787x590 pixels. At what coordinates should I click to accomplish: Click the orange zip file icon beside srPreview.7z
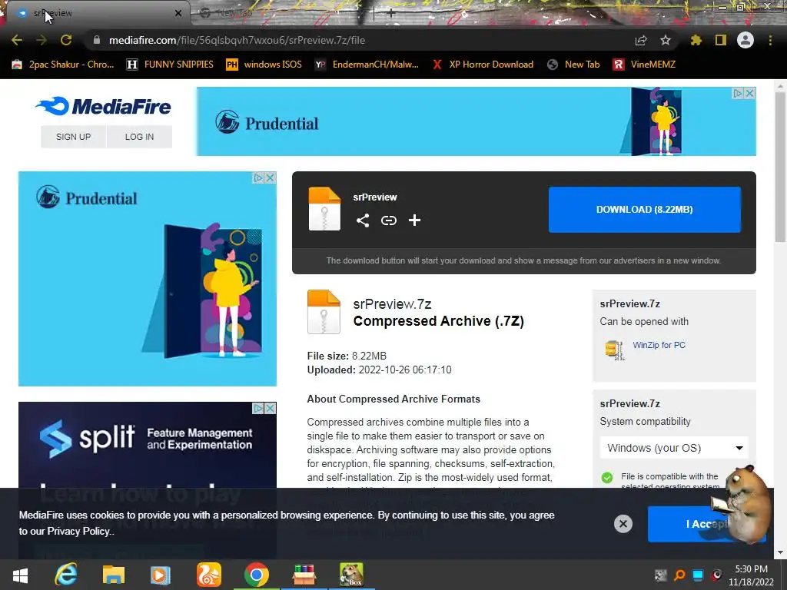tap(324, 312)
